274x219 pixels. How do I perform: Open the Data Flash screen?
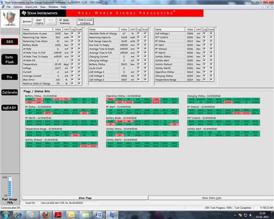point(9,60)
